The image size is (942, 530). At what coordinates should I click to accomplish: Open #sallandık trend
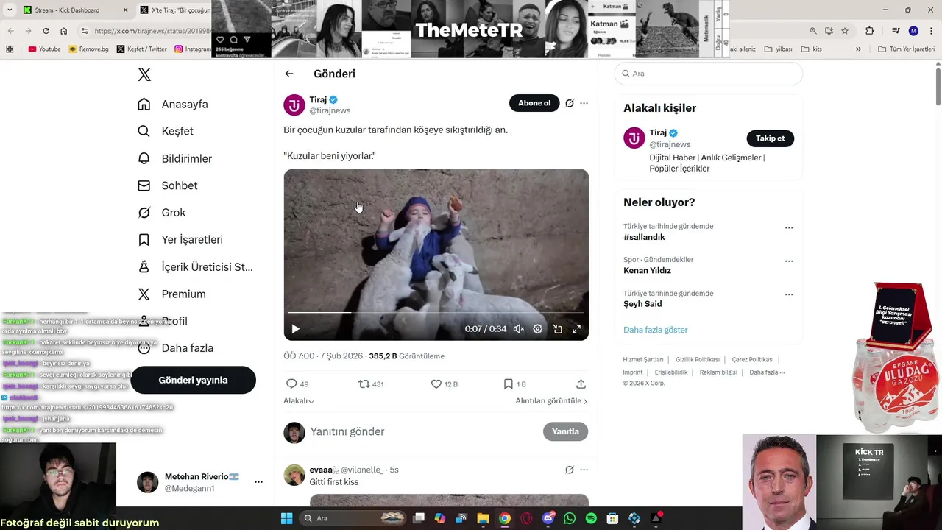coord(644,237)
